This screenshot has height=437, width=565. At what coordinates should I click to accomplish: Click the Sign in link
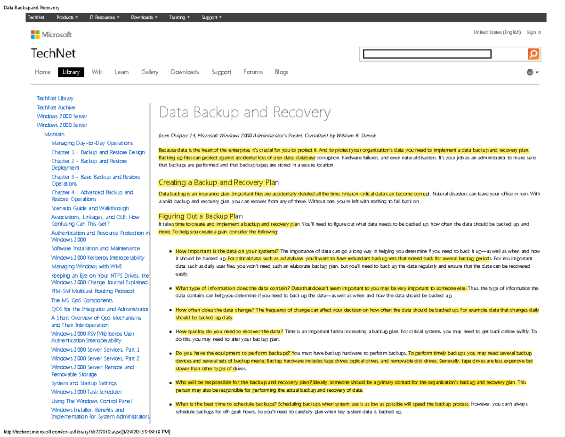[534, 32]
